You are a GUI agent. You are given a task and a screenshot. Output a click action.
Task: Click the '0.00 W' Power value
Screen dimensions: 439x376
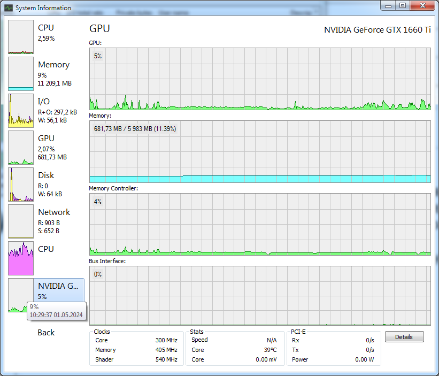pyautogui.click(x=365, y=359)
